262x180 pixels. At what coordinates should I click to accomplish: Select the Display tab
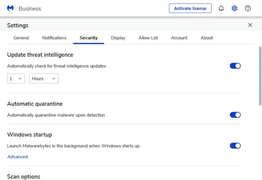coord(118,38)
